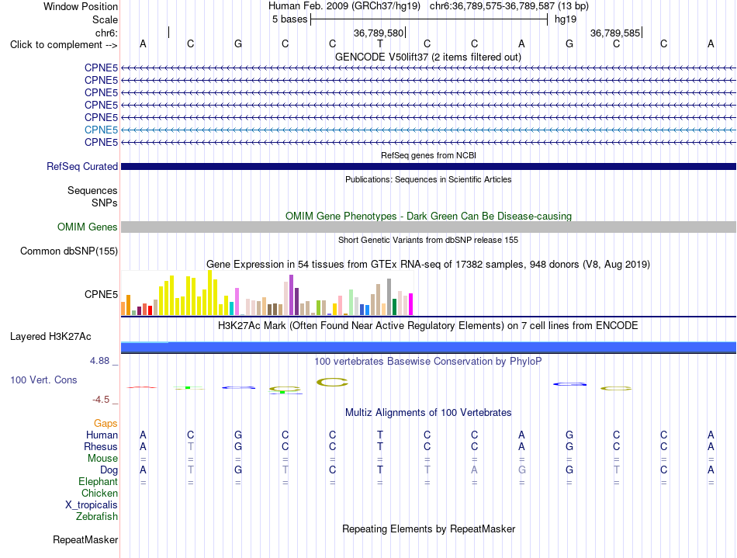
Task: Click the gray G in Dog row
Action: pos(522,470)
